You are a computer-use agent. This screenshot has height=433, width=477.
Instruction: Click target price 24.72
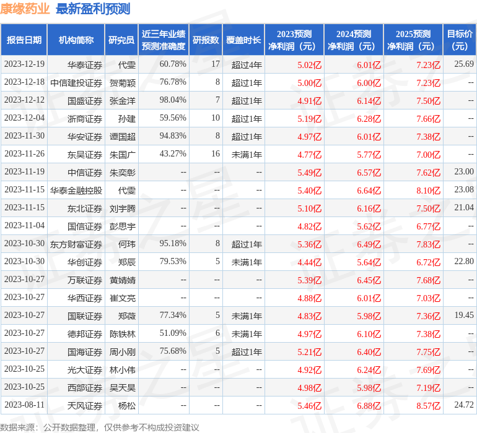click(x=464, y=405)
